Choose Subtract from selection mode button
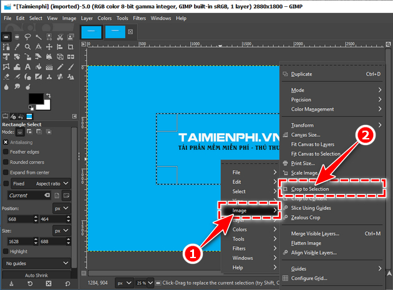 coord(39,132)
